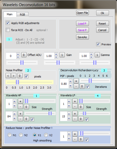Click Wavelets HF Strength minus button

20,119
